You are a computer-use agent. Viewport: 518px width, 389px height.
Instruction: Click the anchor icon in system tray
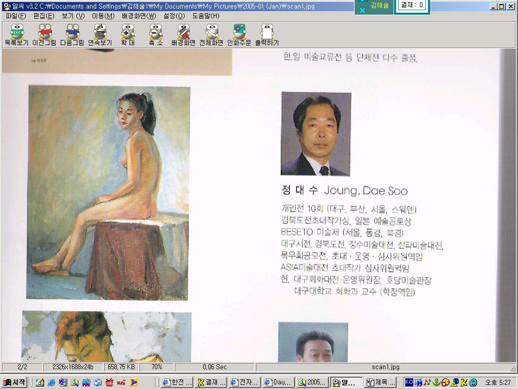437,382
